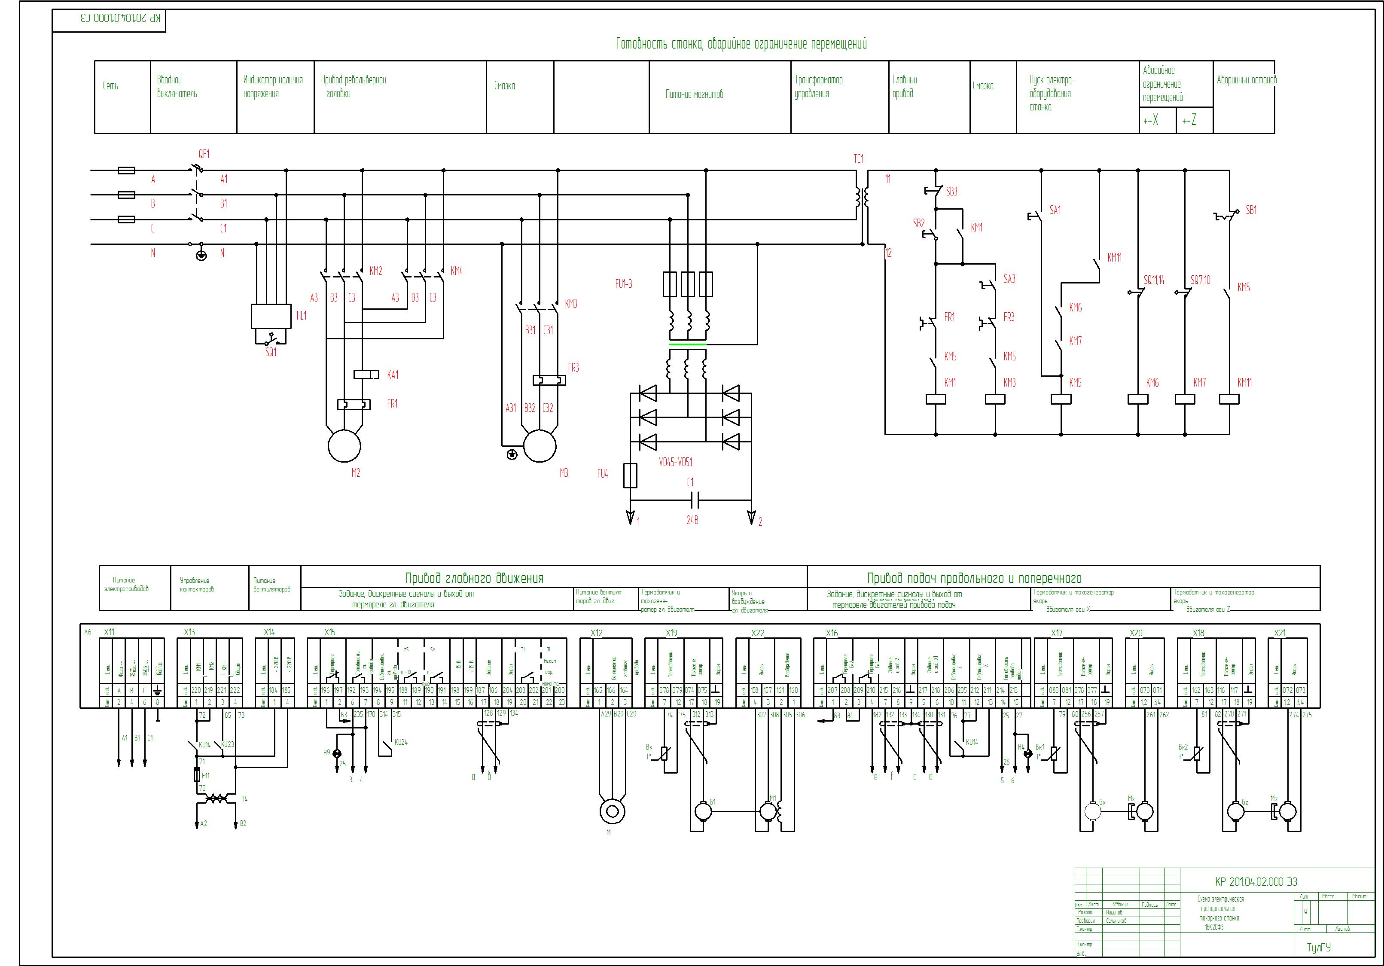Click the X14 connector label
Image resolution: width=1384 pixels, height=966 pixels.
pos(269,632)
